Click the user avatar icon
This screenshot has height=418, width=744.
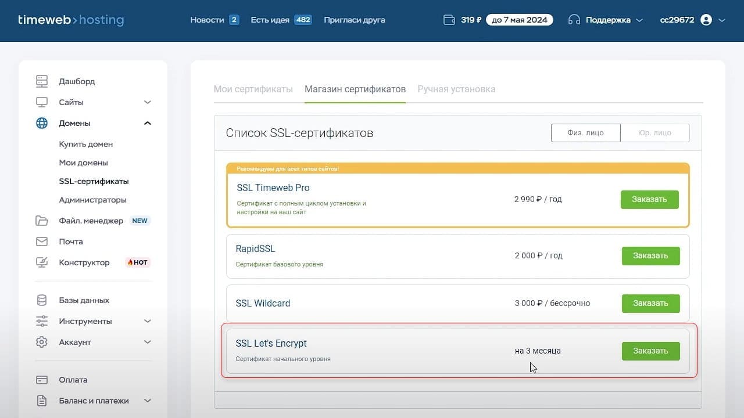coord(706,20)
